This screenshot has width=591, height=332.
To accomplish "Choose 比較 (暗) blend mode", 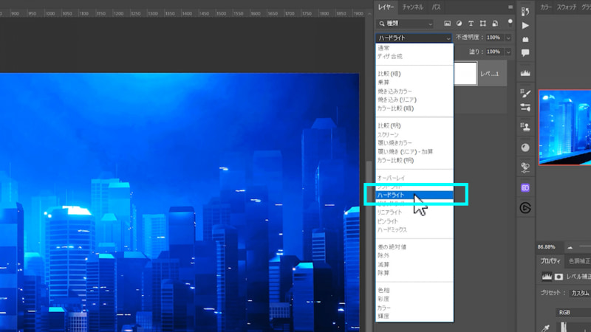I will (414, 74).
